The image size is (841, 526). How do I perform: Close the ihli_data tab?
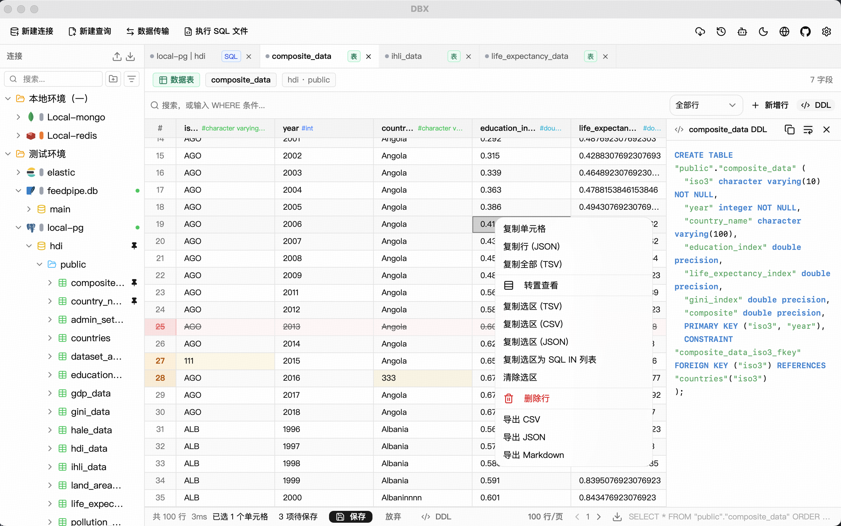[469, 56]
